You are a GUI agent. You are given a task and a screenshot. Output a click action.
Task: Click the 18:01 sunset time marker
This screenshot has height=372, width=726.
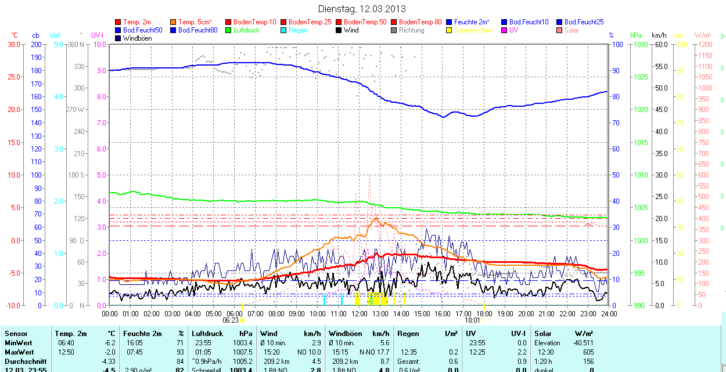click(472, 320)
